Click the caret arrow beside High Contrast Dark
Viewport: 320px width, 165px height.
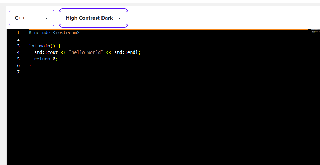(x=119, y=18)
